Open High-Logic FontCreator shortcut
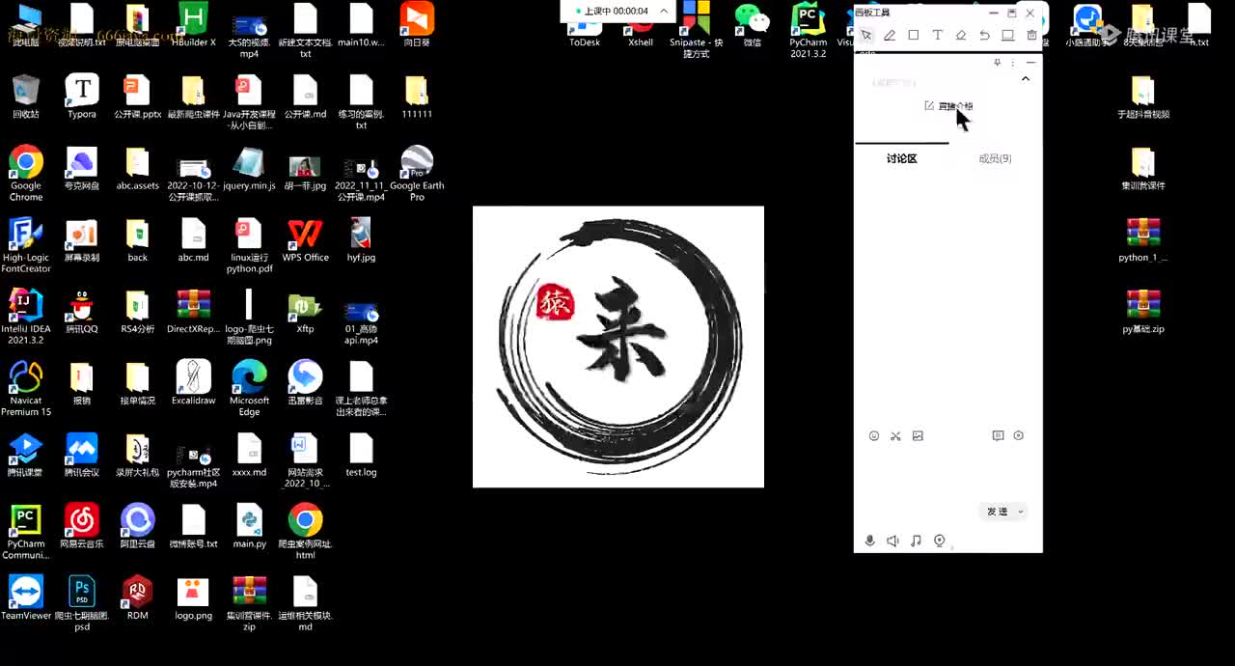Screen dimensions: 1235x666 pyautogui.click(x=26, y=245)
